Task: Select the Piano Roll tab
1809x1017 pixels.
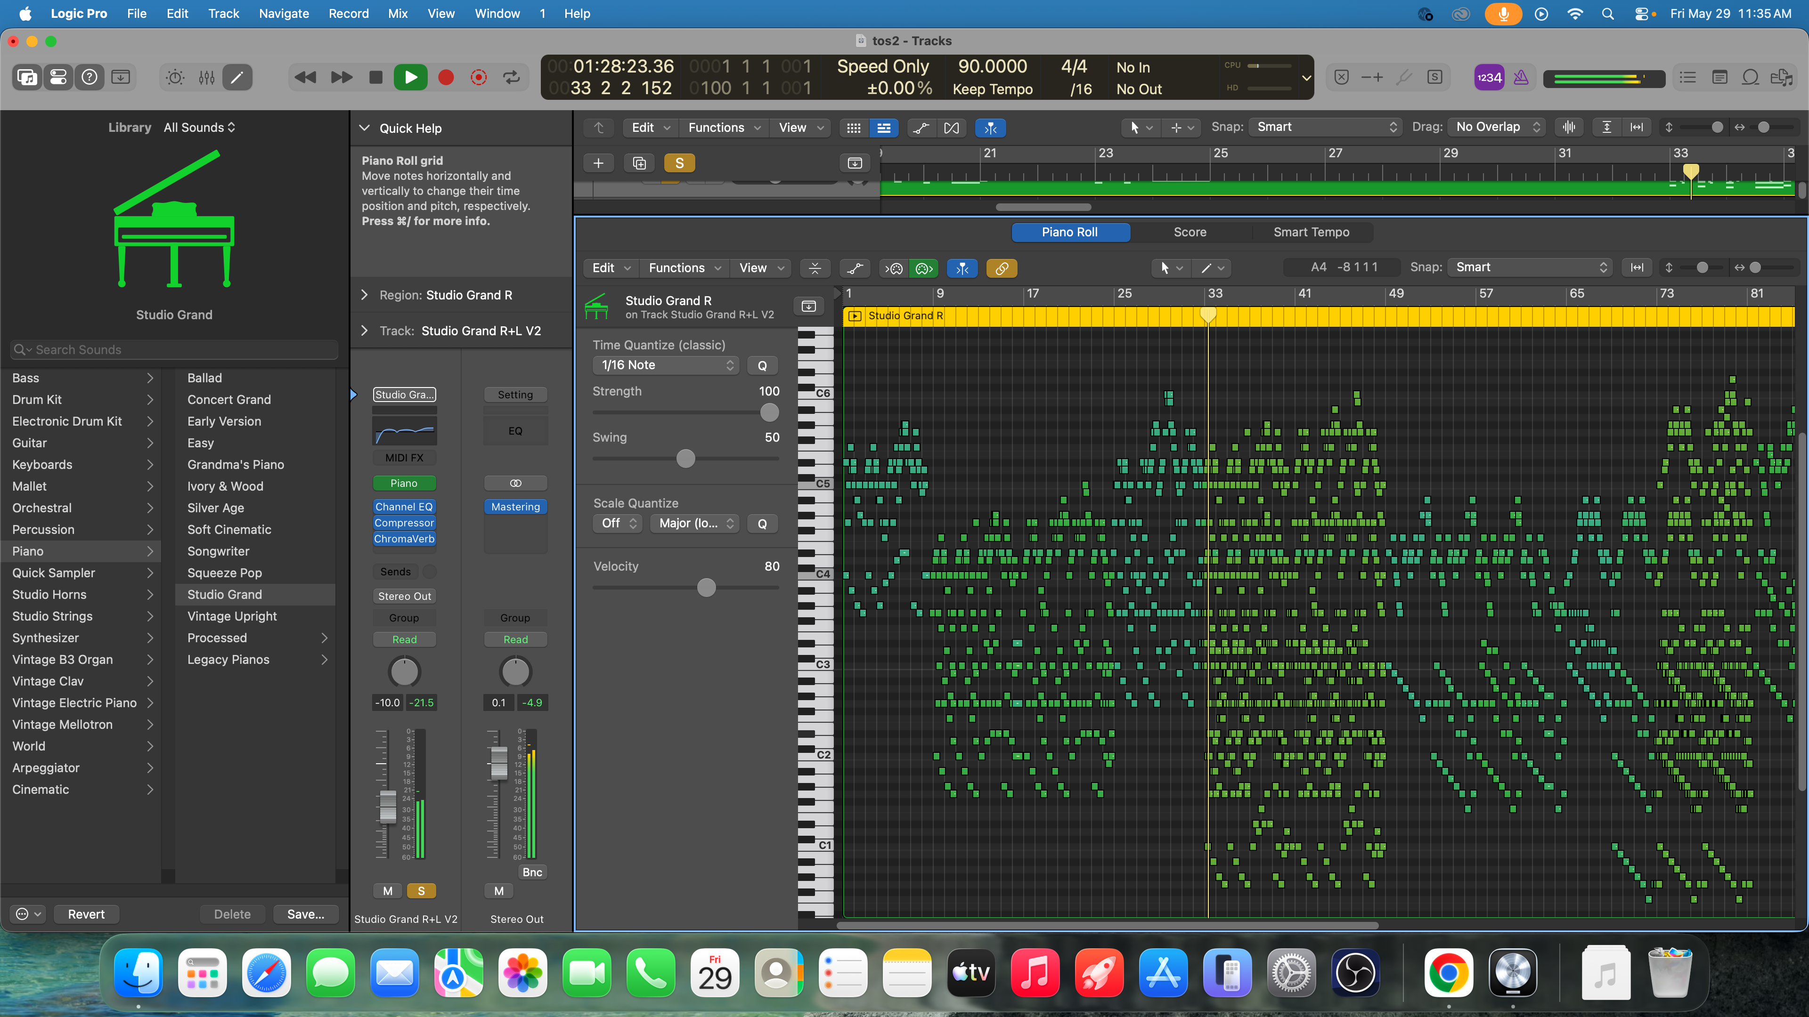Action: click(1069, 232)
